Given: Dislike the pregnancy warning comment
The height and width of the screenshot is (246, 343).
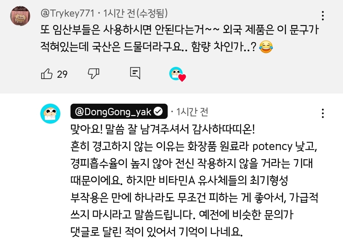Looking at the screenshot, I should point(93,74).
